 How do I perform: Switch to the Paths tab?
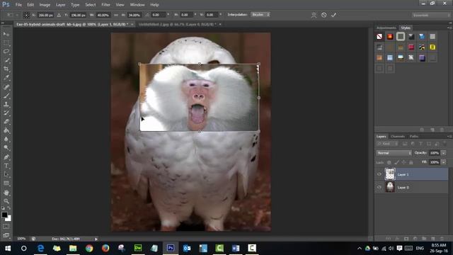[x=414, y=137]
